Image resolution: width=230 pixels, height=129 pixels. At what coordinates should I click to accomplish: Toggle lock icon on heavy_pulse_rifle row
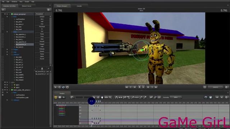pos(3,90)
